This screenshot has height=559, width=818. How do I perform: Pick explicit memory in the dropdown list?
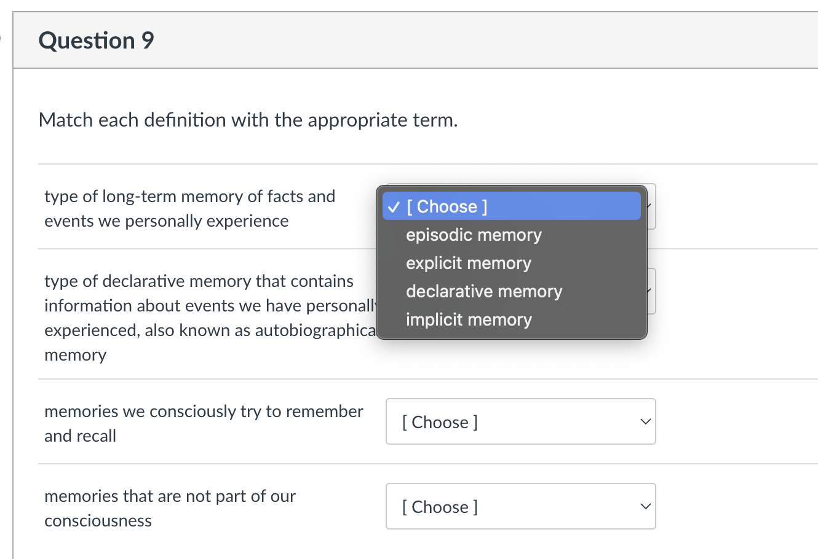tap(511, 263)
